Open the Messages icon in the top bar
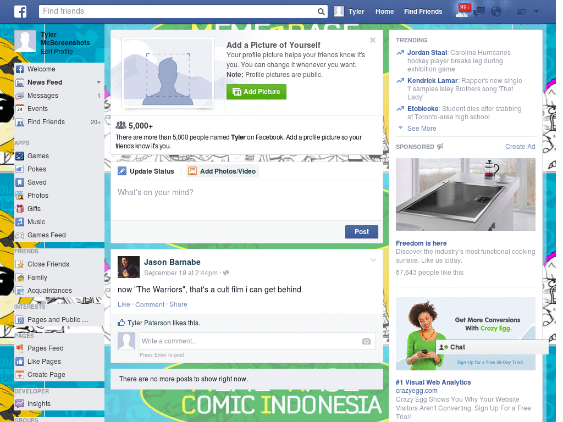The width and height of the screenshot is (563, 422). (478, 11)
